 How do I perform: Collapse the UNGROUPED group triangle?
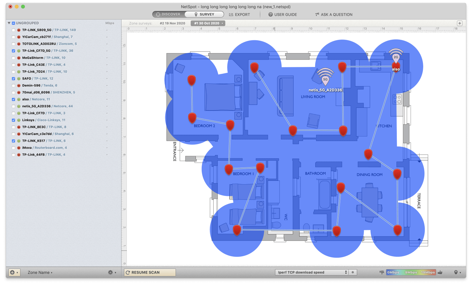point(9,23)
